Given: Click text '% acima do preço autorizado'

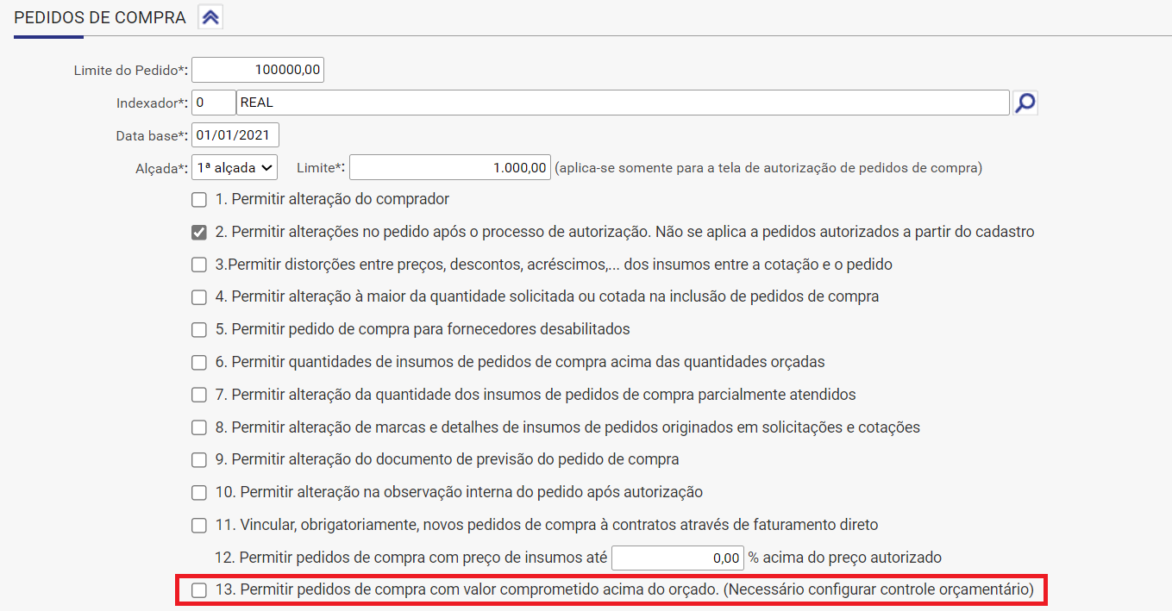Looking at the screenshot, I should click(844, 557).
